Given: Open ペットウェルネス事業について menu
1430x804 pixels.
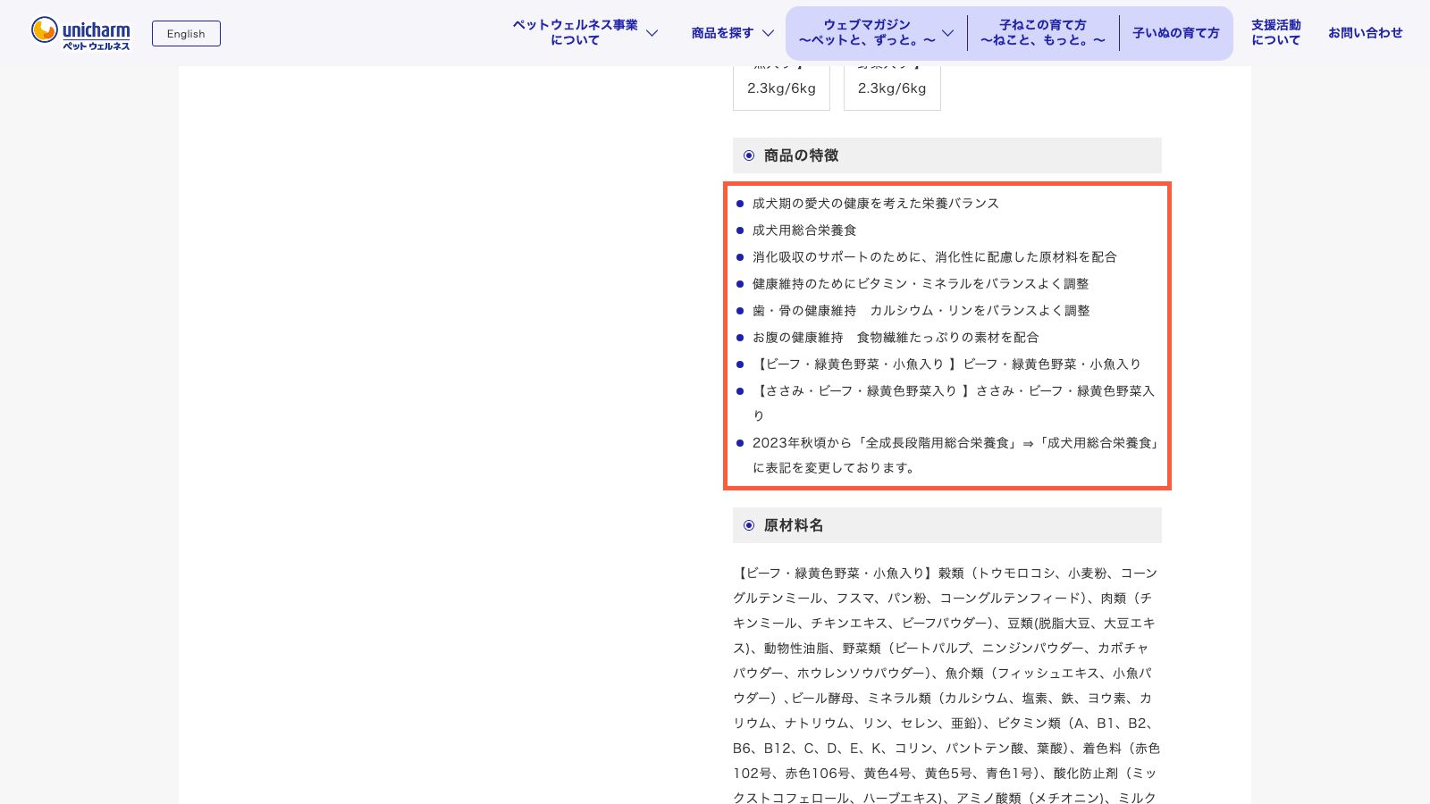Looking at the screenshot, I should (575, 33).
